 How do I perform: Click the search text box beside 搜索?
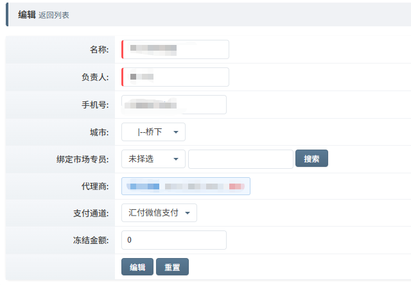coord(240,159)
